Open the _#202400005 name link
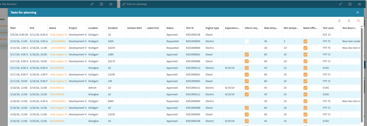The width and height of the screenshot is (367, 126). [x=58, y=101]
